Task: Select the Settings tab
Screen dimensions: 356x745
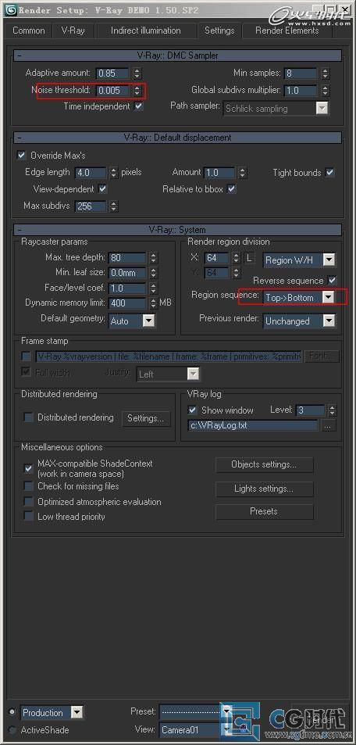Action: click(x=219, y=30)
